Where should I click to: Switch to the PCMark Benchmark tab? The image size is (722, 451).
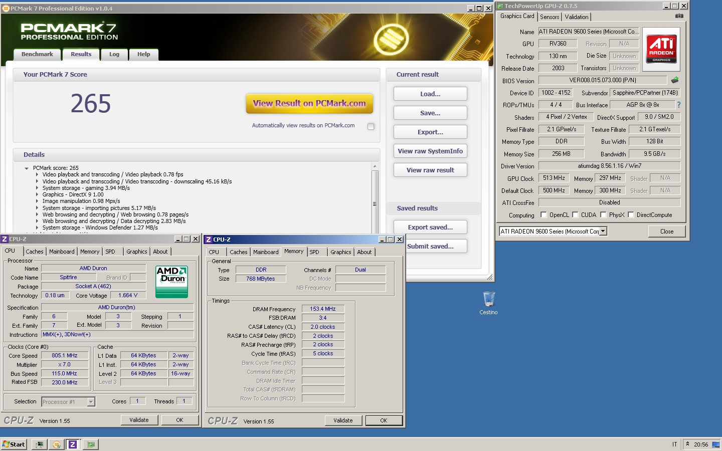(37, 55)
